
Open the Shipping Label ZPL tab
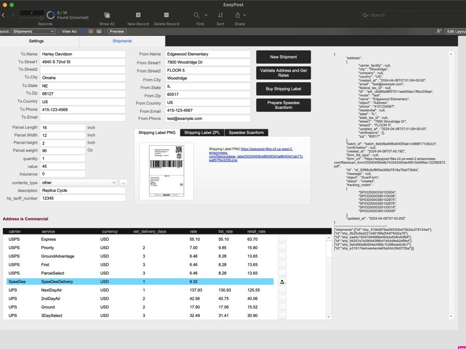click(202, 132)
